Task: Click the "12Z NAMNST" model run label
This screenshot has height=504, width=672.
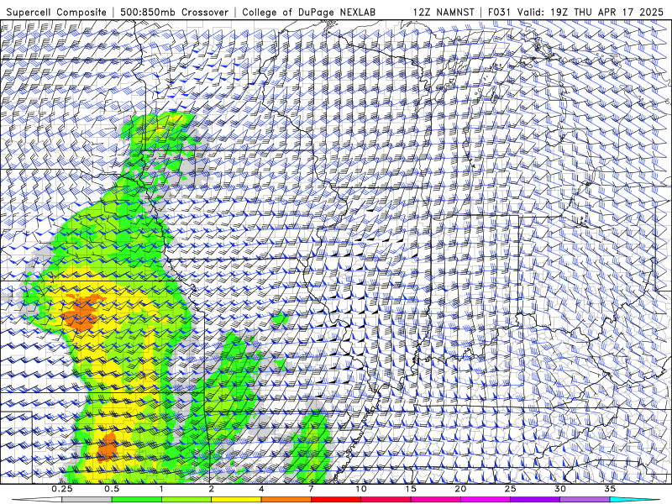Action: (x=444, y=13)
